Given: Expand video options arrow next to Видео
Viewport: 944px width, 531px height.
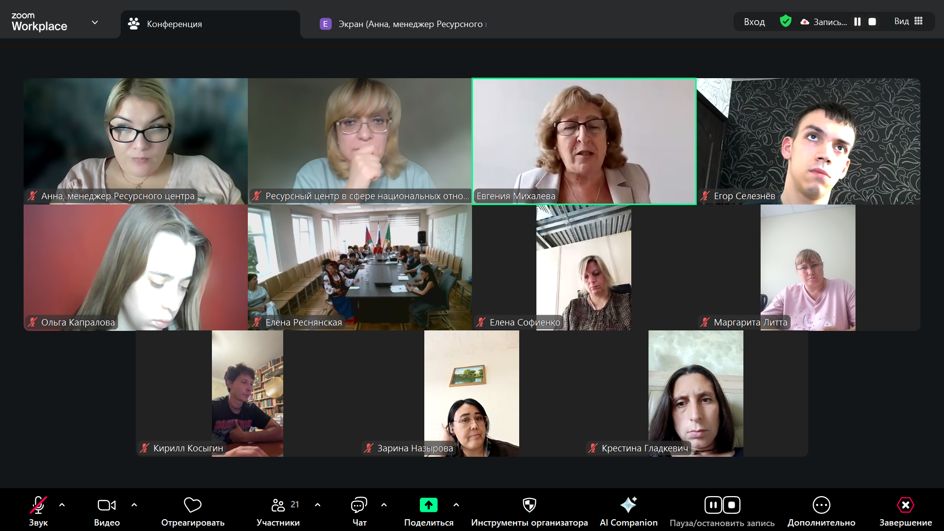Looking at the screenshot, I should [134, 505].
